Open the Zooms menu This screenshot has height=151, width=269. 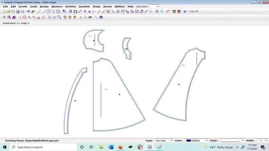point(107,6)
